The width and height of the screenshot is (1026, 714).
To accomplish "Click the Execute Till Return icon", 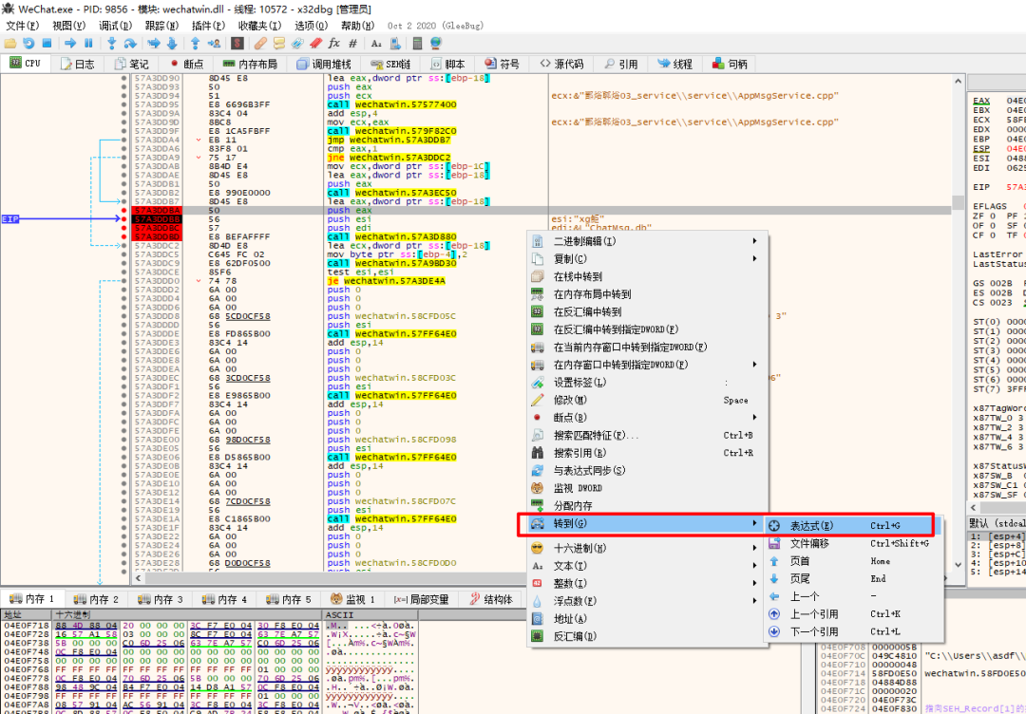I will click(195, 43).
